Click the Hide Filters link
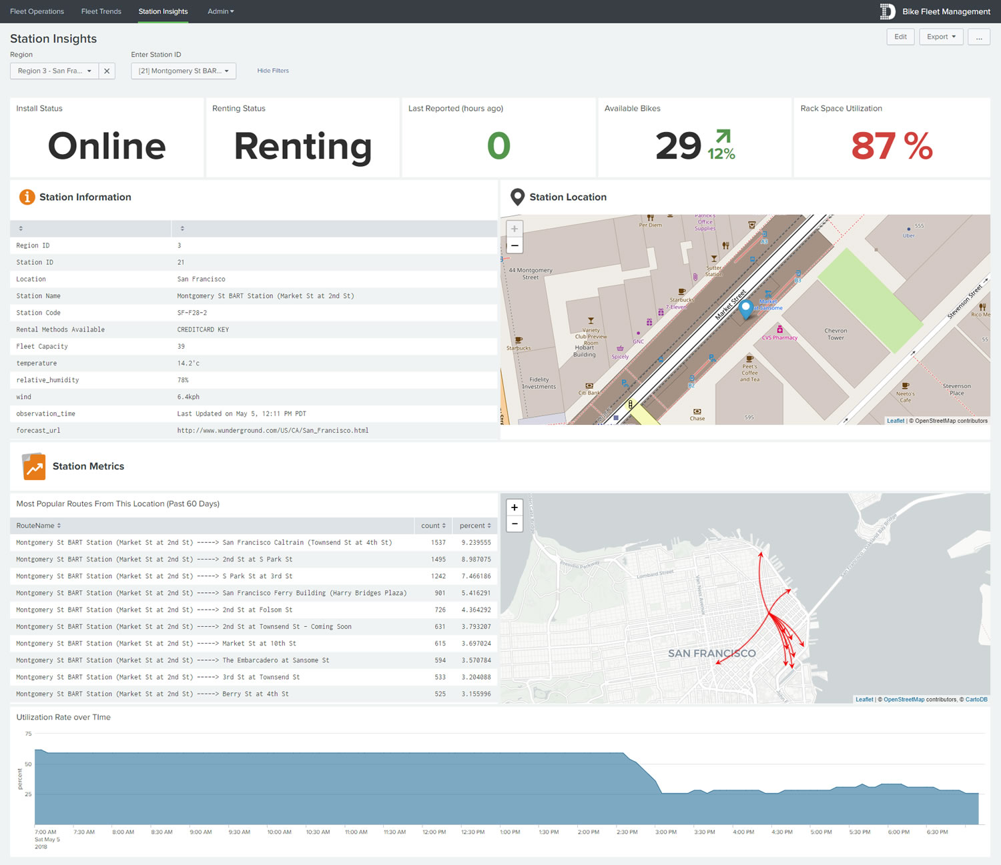Viewport: 1001px width, 865px height. tap(273, 71)
